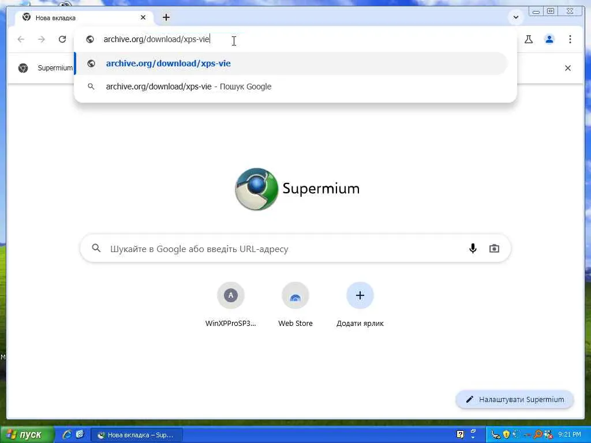591x443 pixels.
Task: Select the 'Нова вкладка' tab
Action: pyautogui.click(x=84, y=17)
